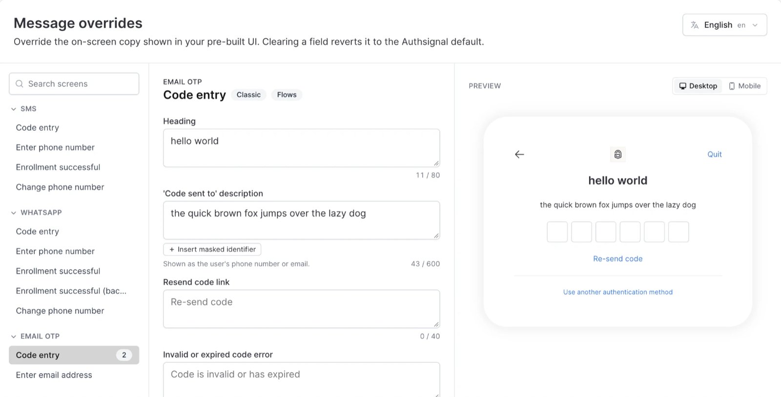Click Insert masked identifier button
The width and height of the screenshot is (781, 397).
pyautogui.click(x=212, y=249)
